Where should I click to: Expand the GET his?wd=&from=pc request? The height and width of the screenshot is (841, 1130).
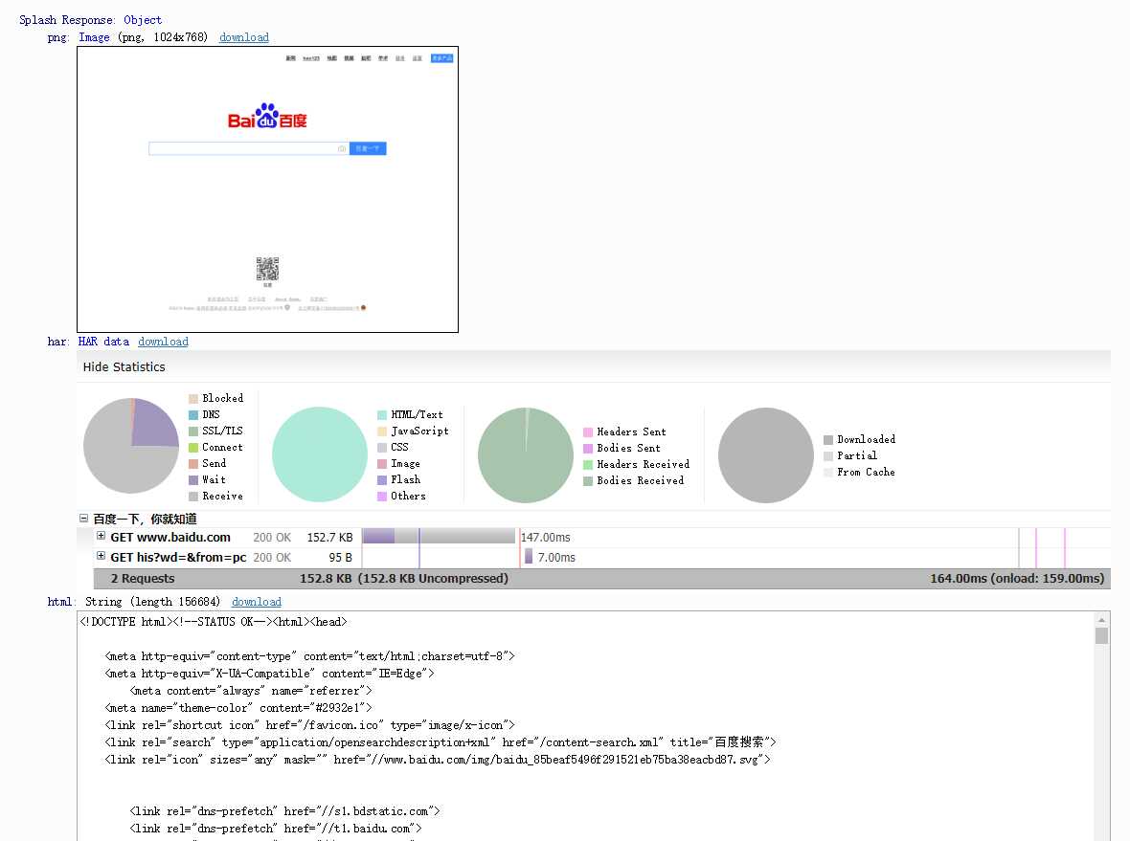point(101,556)
